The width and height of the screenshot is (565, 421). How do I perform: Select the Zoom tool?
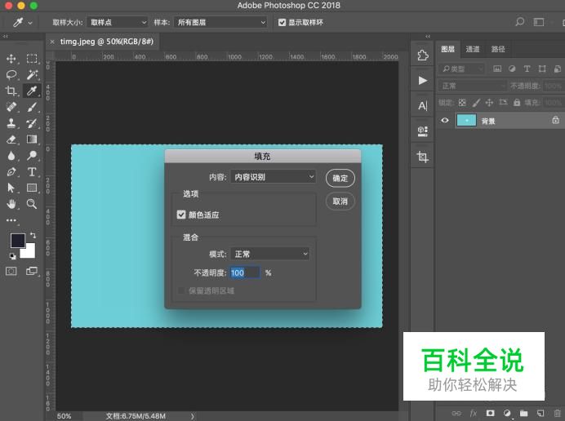tap(32, 204)
